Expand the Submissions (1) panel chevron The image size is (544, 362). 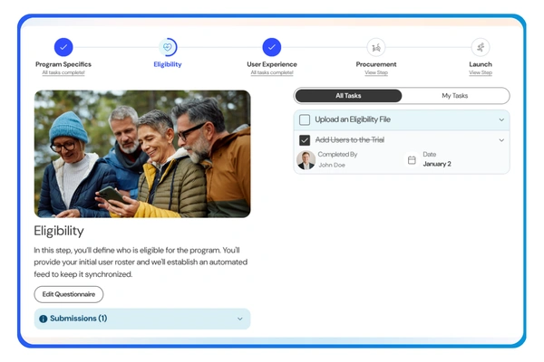point(239,319)
